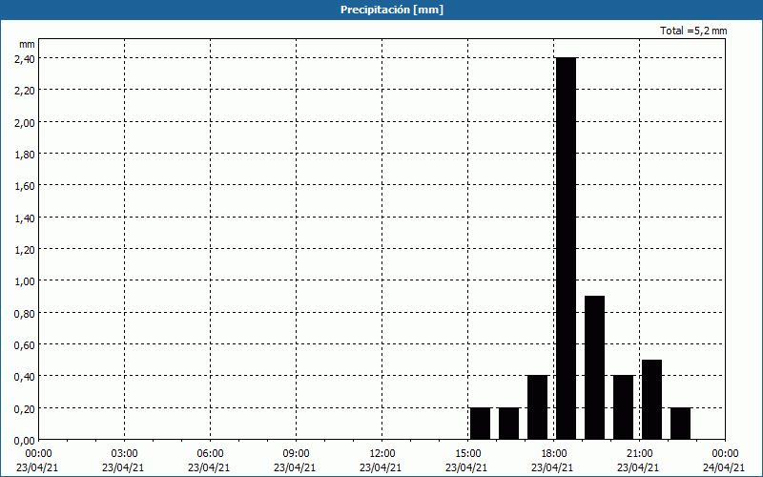Image resolution: width=763 pixels, height=477 pixels.
Task: Select the 06:00 time label
Action: point(210,454)
